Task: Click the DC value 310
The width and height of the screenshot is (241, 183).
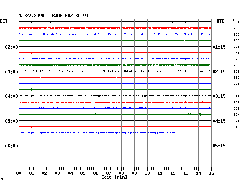Action: [x=237, y=96]
